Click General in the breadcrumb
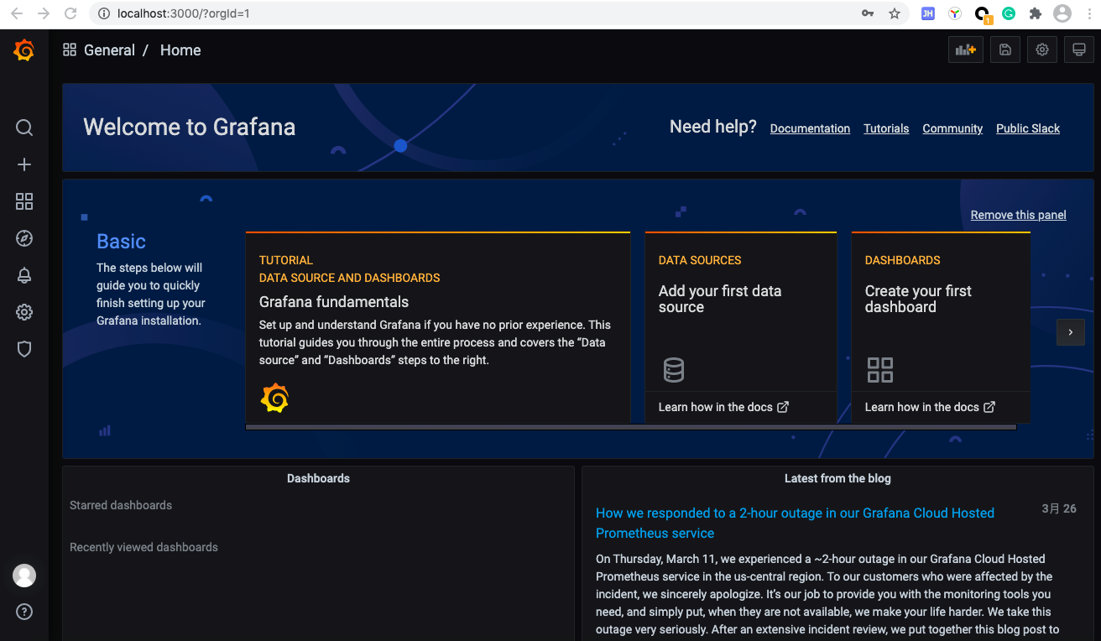 click(109, 50)
